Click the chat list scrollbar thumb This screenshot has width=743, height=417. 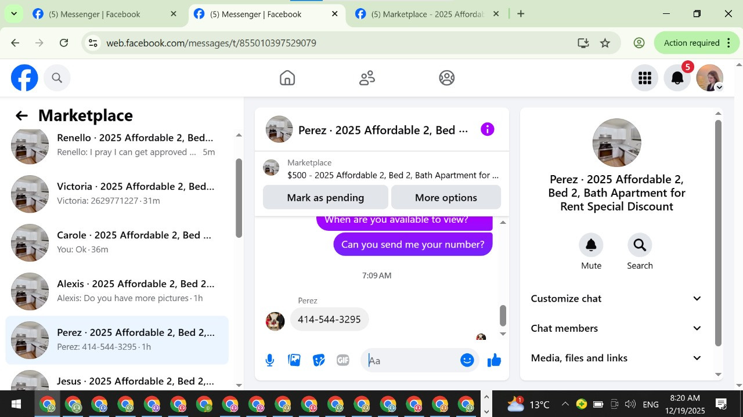tap(239, 198)
